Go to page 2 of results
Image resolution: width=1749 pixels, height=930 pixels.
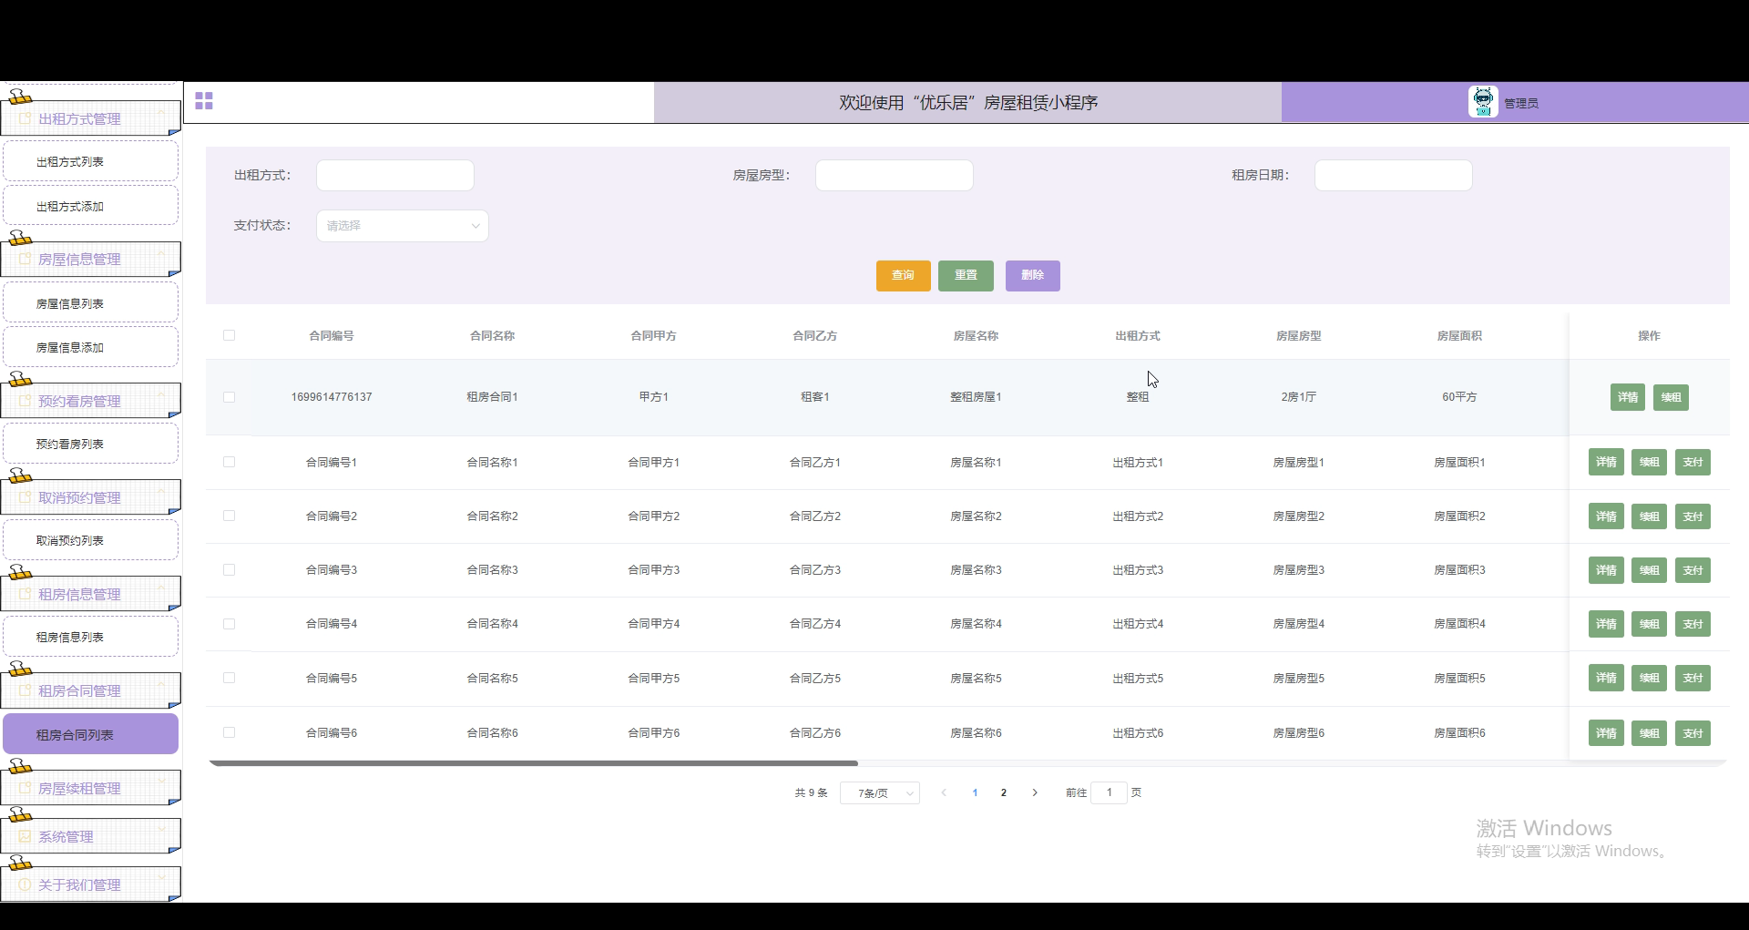(x=1004, y=792)
